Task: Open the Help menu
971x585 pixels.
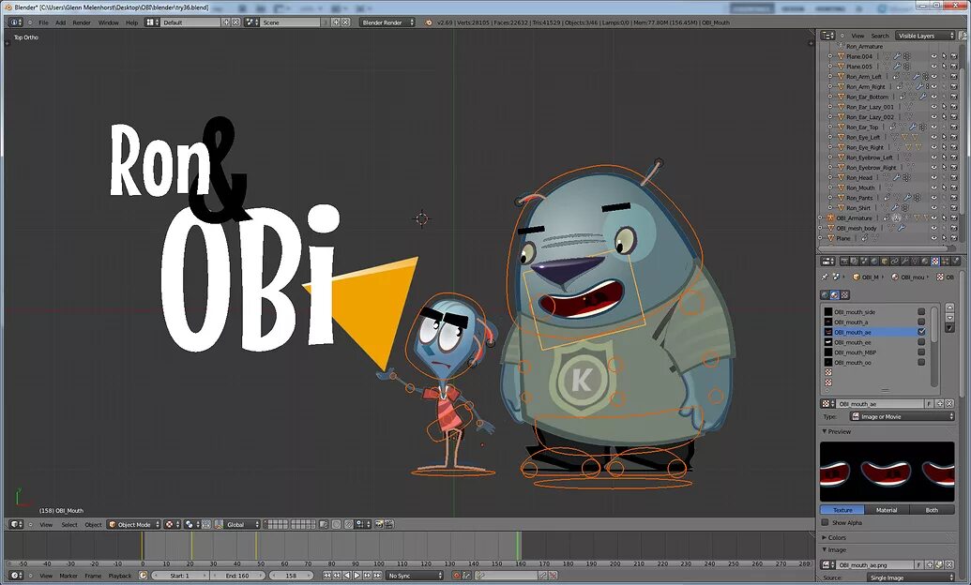Action: pos(132,22)
